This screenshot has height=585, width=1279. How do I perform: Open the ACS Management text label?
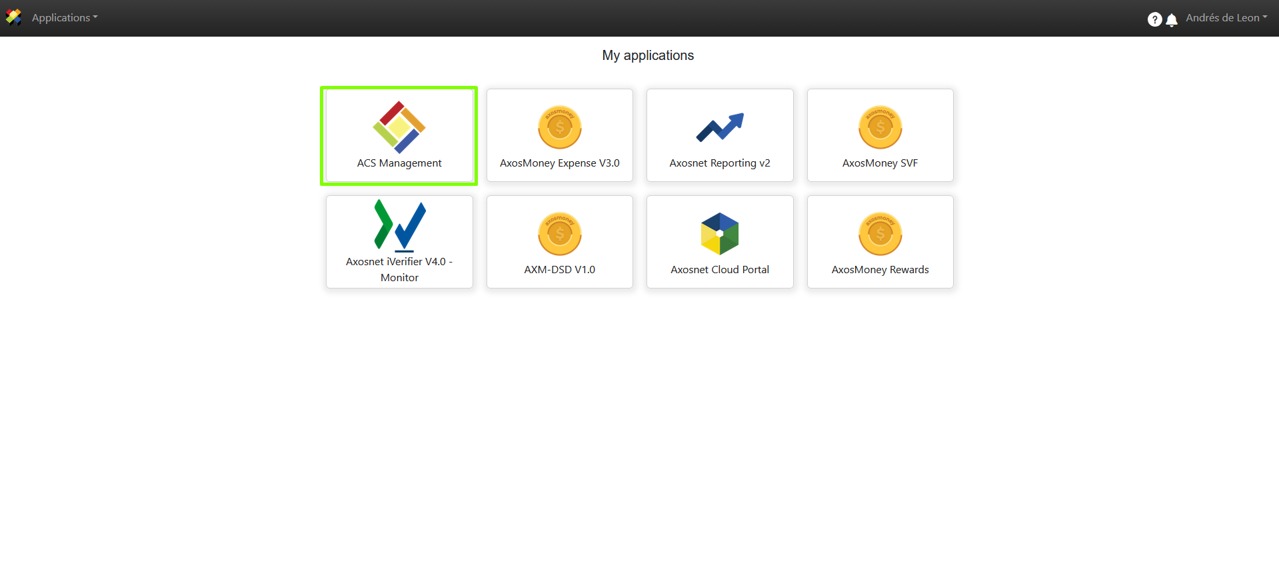tap(399, 163)
